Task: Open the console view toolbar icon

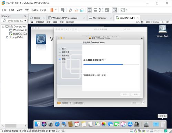Action: pos(115,10)
